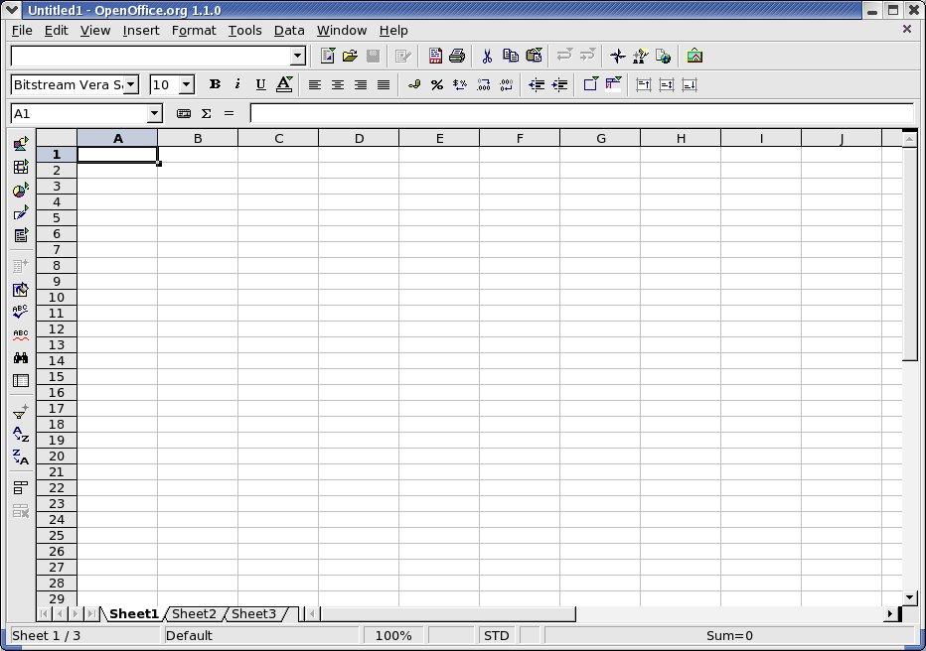This screenshot has width=926, height=651.
Task: Toggle underline formatting
Action: click(260, 84)
